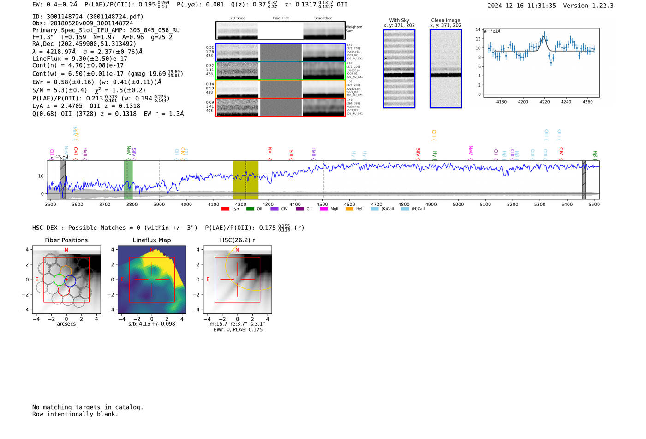Click the yellow highlighted band in full spectrum
The image size is (646, 439).
pyautogui.click(x=245, y=180)
